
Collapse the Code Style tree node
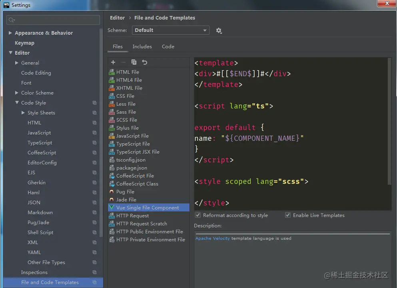(x=17, y=103)
